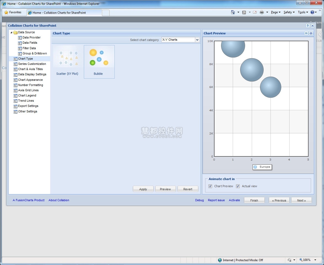
Task: Click the Export Settings page icon
Action: coord(15,106)
